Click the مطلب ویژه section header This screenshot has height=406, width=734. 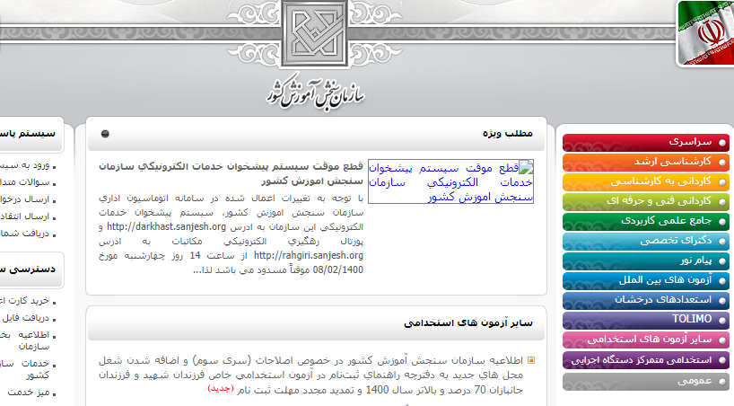[508, 134]
